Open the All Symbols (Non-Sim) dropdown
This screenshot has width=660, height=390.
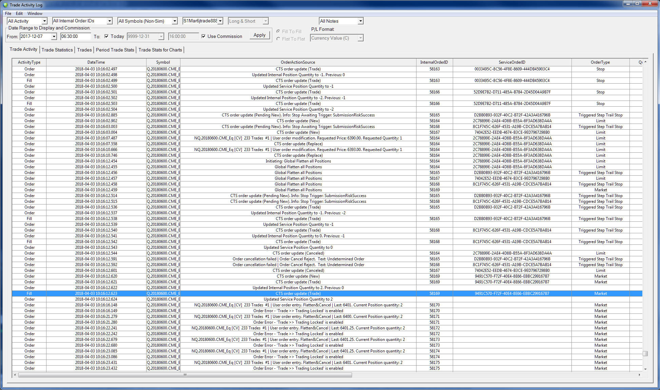click(175, 21)
